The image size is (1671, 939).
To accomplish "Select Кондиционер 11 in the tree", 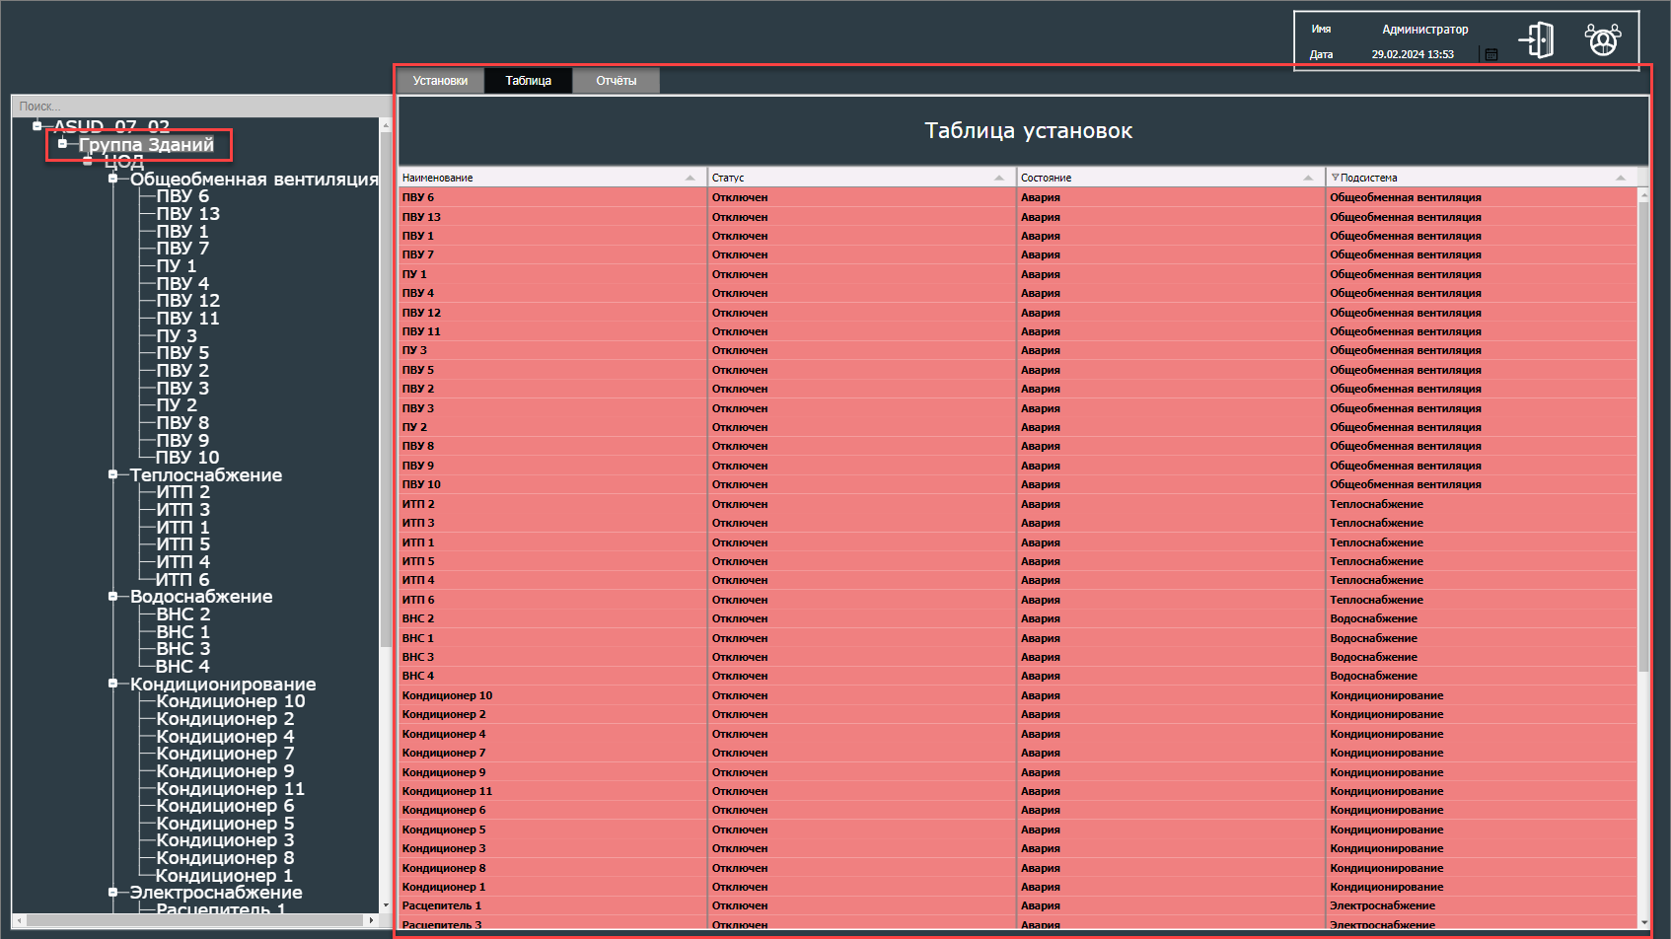I will pos(230,789).
